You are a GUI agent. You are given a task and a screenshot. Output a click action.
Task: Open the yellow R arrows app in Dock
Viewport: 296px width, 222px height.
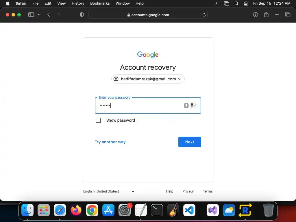(x=245, y=210)
